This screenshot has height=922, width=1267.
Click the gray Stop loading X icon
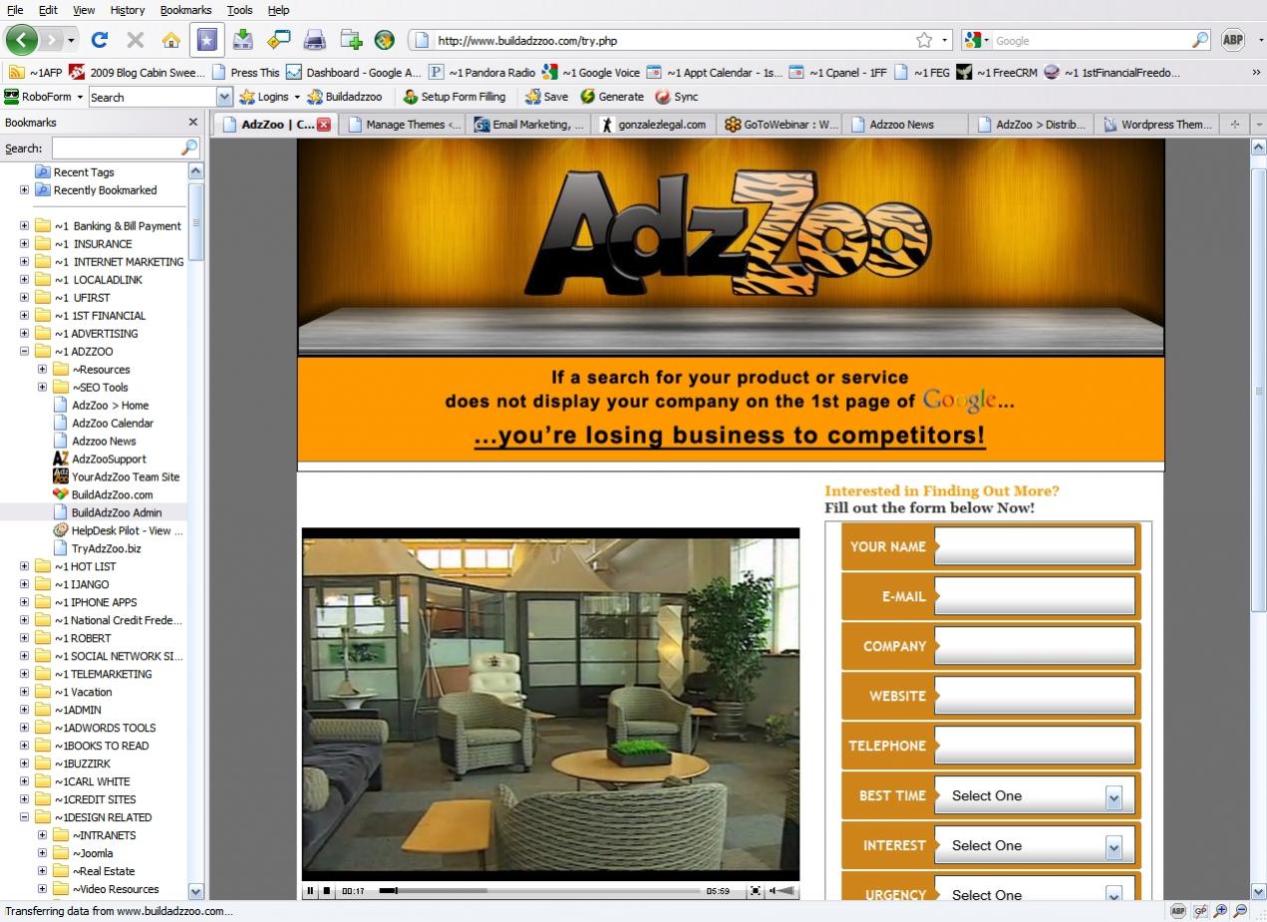tap(136, 40)
